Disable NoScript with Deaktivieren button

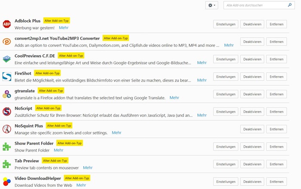[252, 112]
